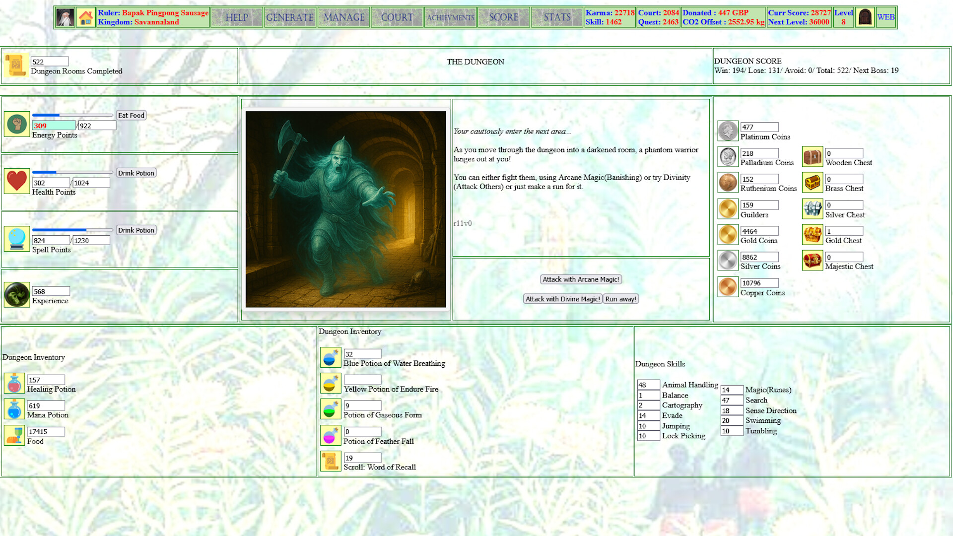
Task: Click the Palladium Coins icon
Action: tap(728, 157)
